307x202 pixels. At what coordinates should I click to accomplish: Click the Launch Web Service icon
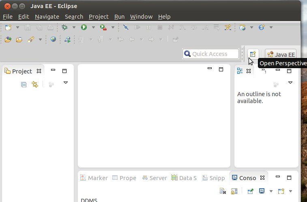(x=67, y=39)
